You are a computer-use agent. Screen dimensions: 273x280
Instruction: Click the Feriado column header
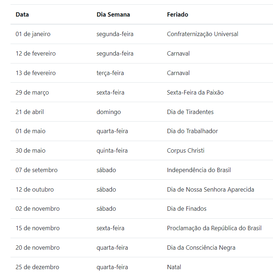177,14
